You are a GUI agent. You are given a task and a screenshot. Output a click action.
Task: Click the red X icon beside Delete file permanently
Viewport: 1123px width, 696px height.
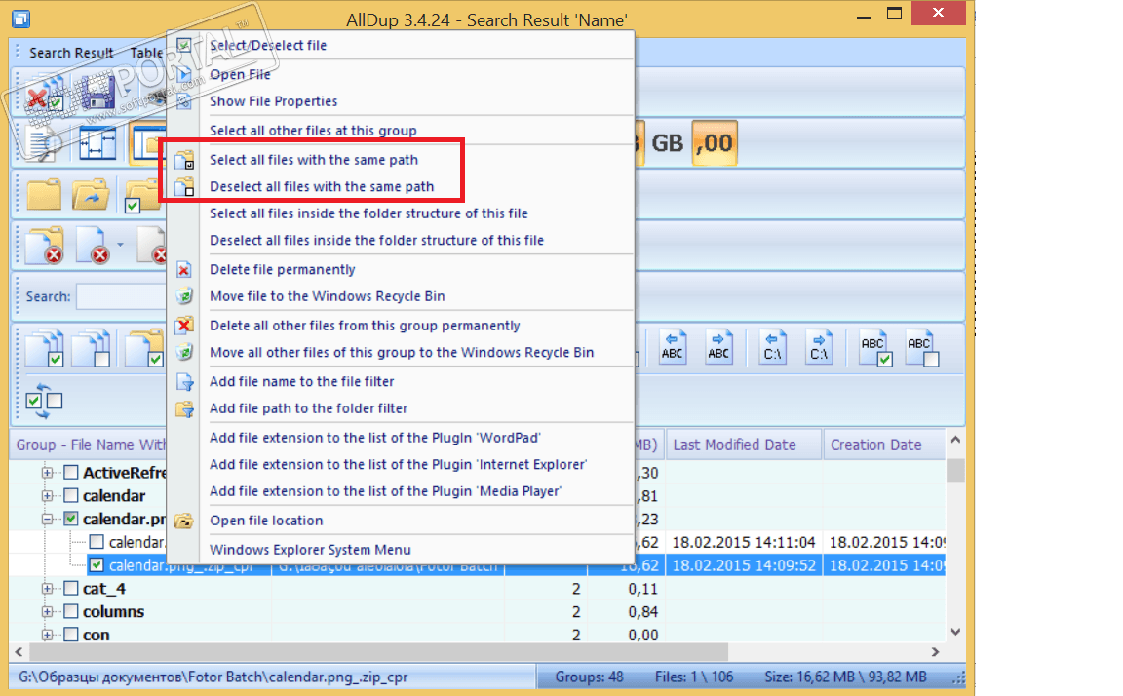[x=184, y=270]
